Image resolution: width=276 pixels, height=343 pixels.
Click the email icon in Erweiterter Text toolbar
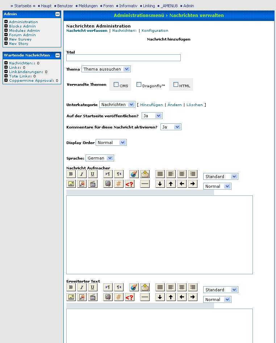pos(145,287)
